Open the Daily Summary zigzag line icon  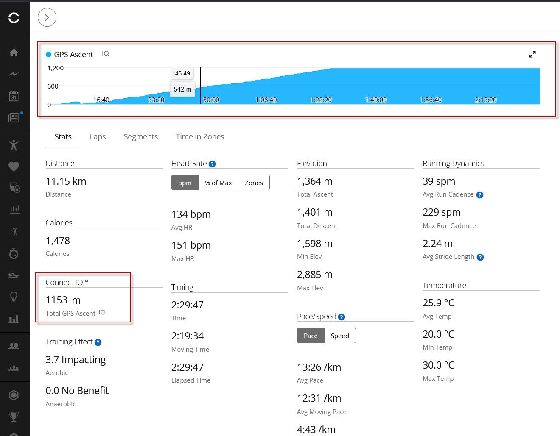pos(14,74)
